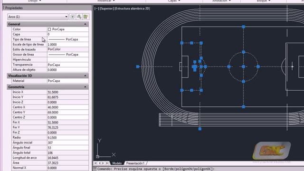Click the Color PorCapa value
Screen dimensions: 304x171
tap(67, 29)
